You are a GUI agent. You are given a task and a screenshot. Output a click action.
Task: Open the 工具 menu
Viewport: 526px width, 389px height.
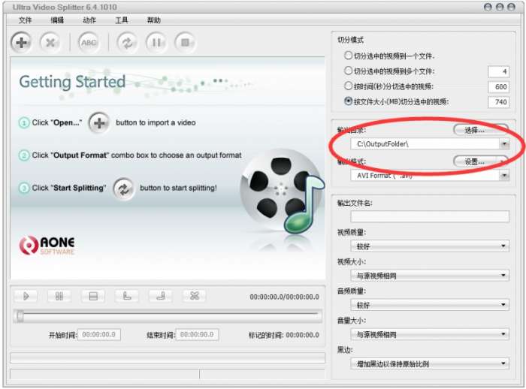(122, 20)
